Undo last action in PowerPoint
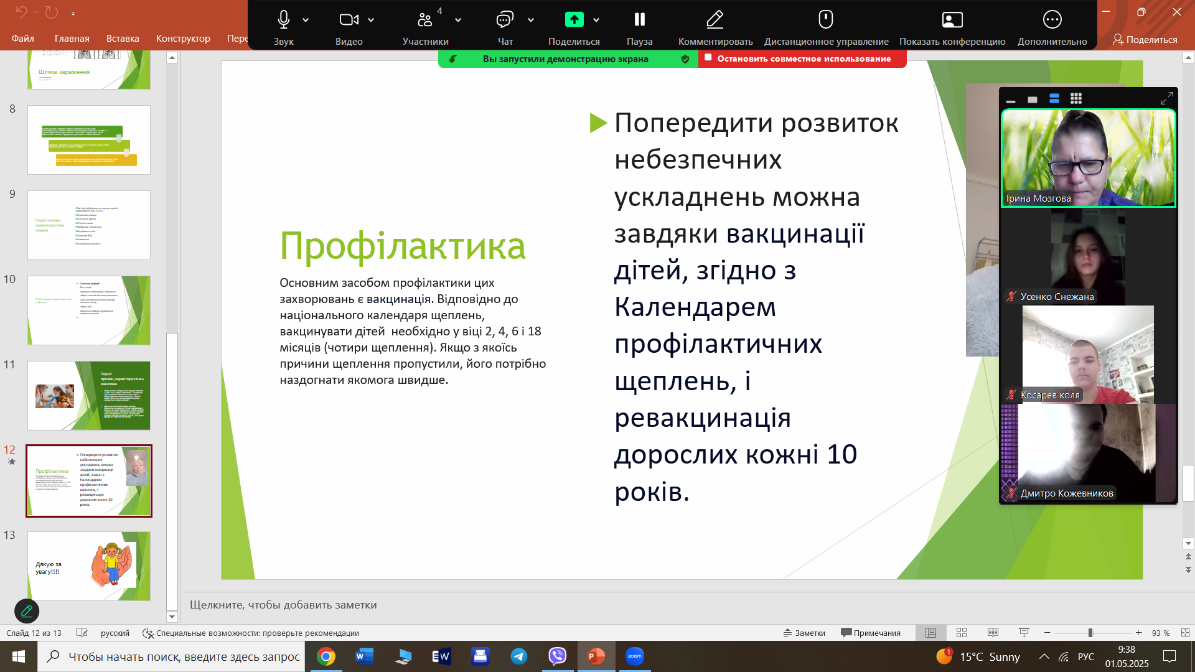The image size is (1195, 672). [x=22, y=12]
